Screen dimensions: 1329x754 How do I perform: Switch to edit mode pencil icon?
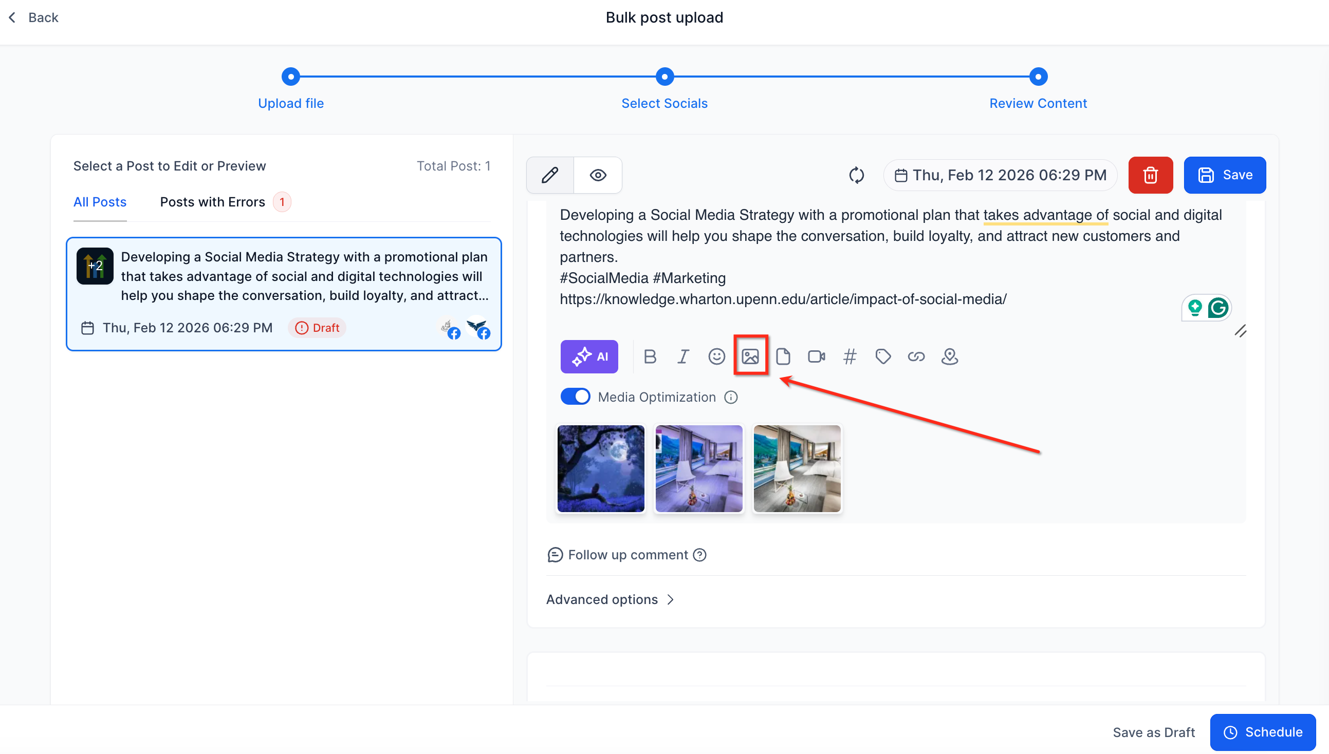pos(550,175)
